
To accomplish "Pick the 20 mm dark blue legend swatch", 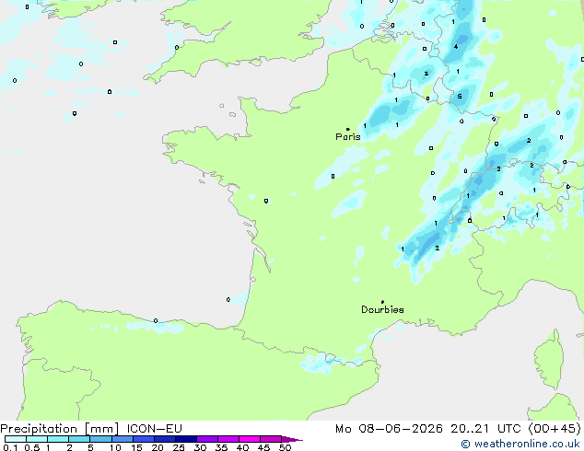I will (x=164, y=439).
